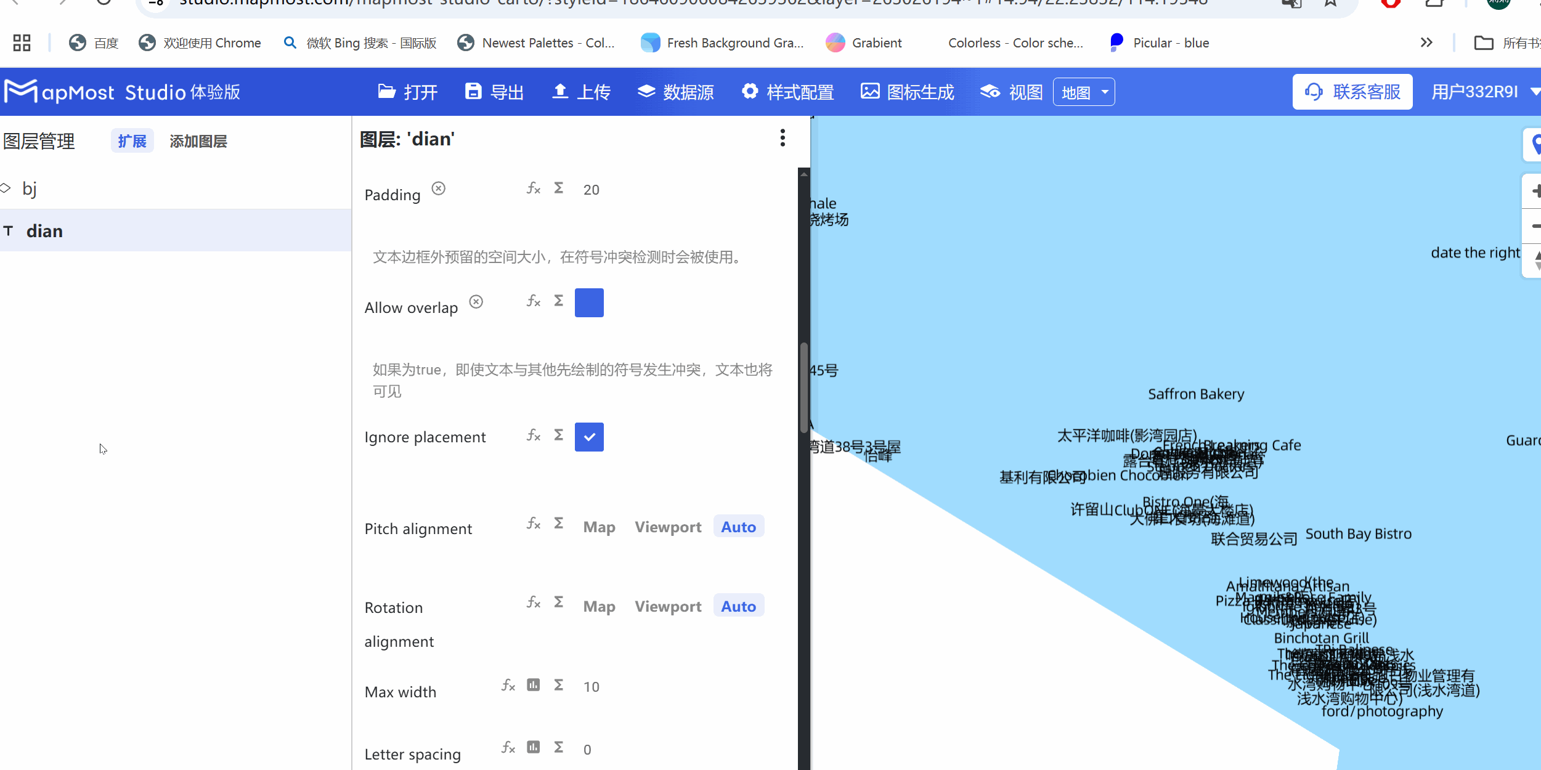Set Pitch alignment to Auto
1541x770 pixels.
coord(738,526)
